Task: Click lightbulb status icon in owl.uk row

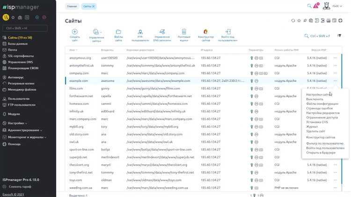Action: coord(252,142)
